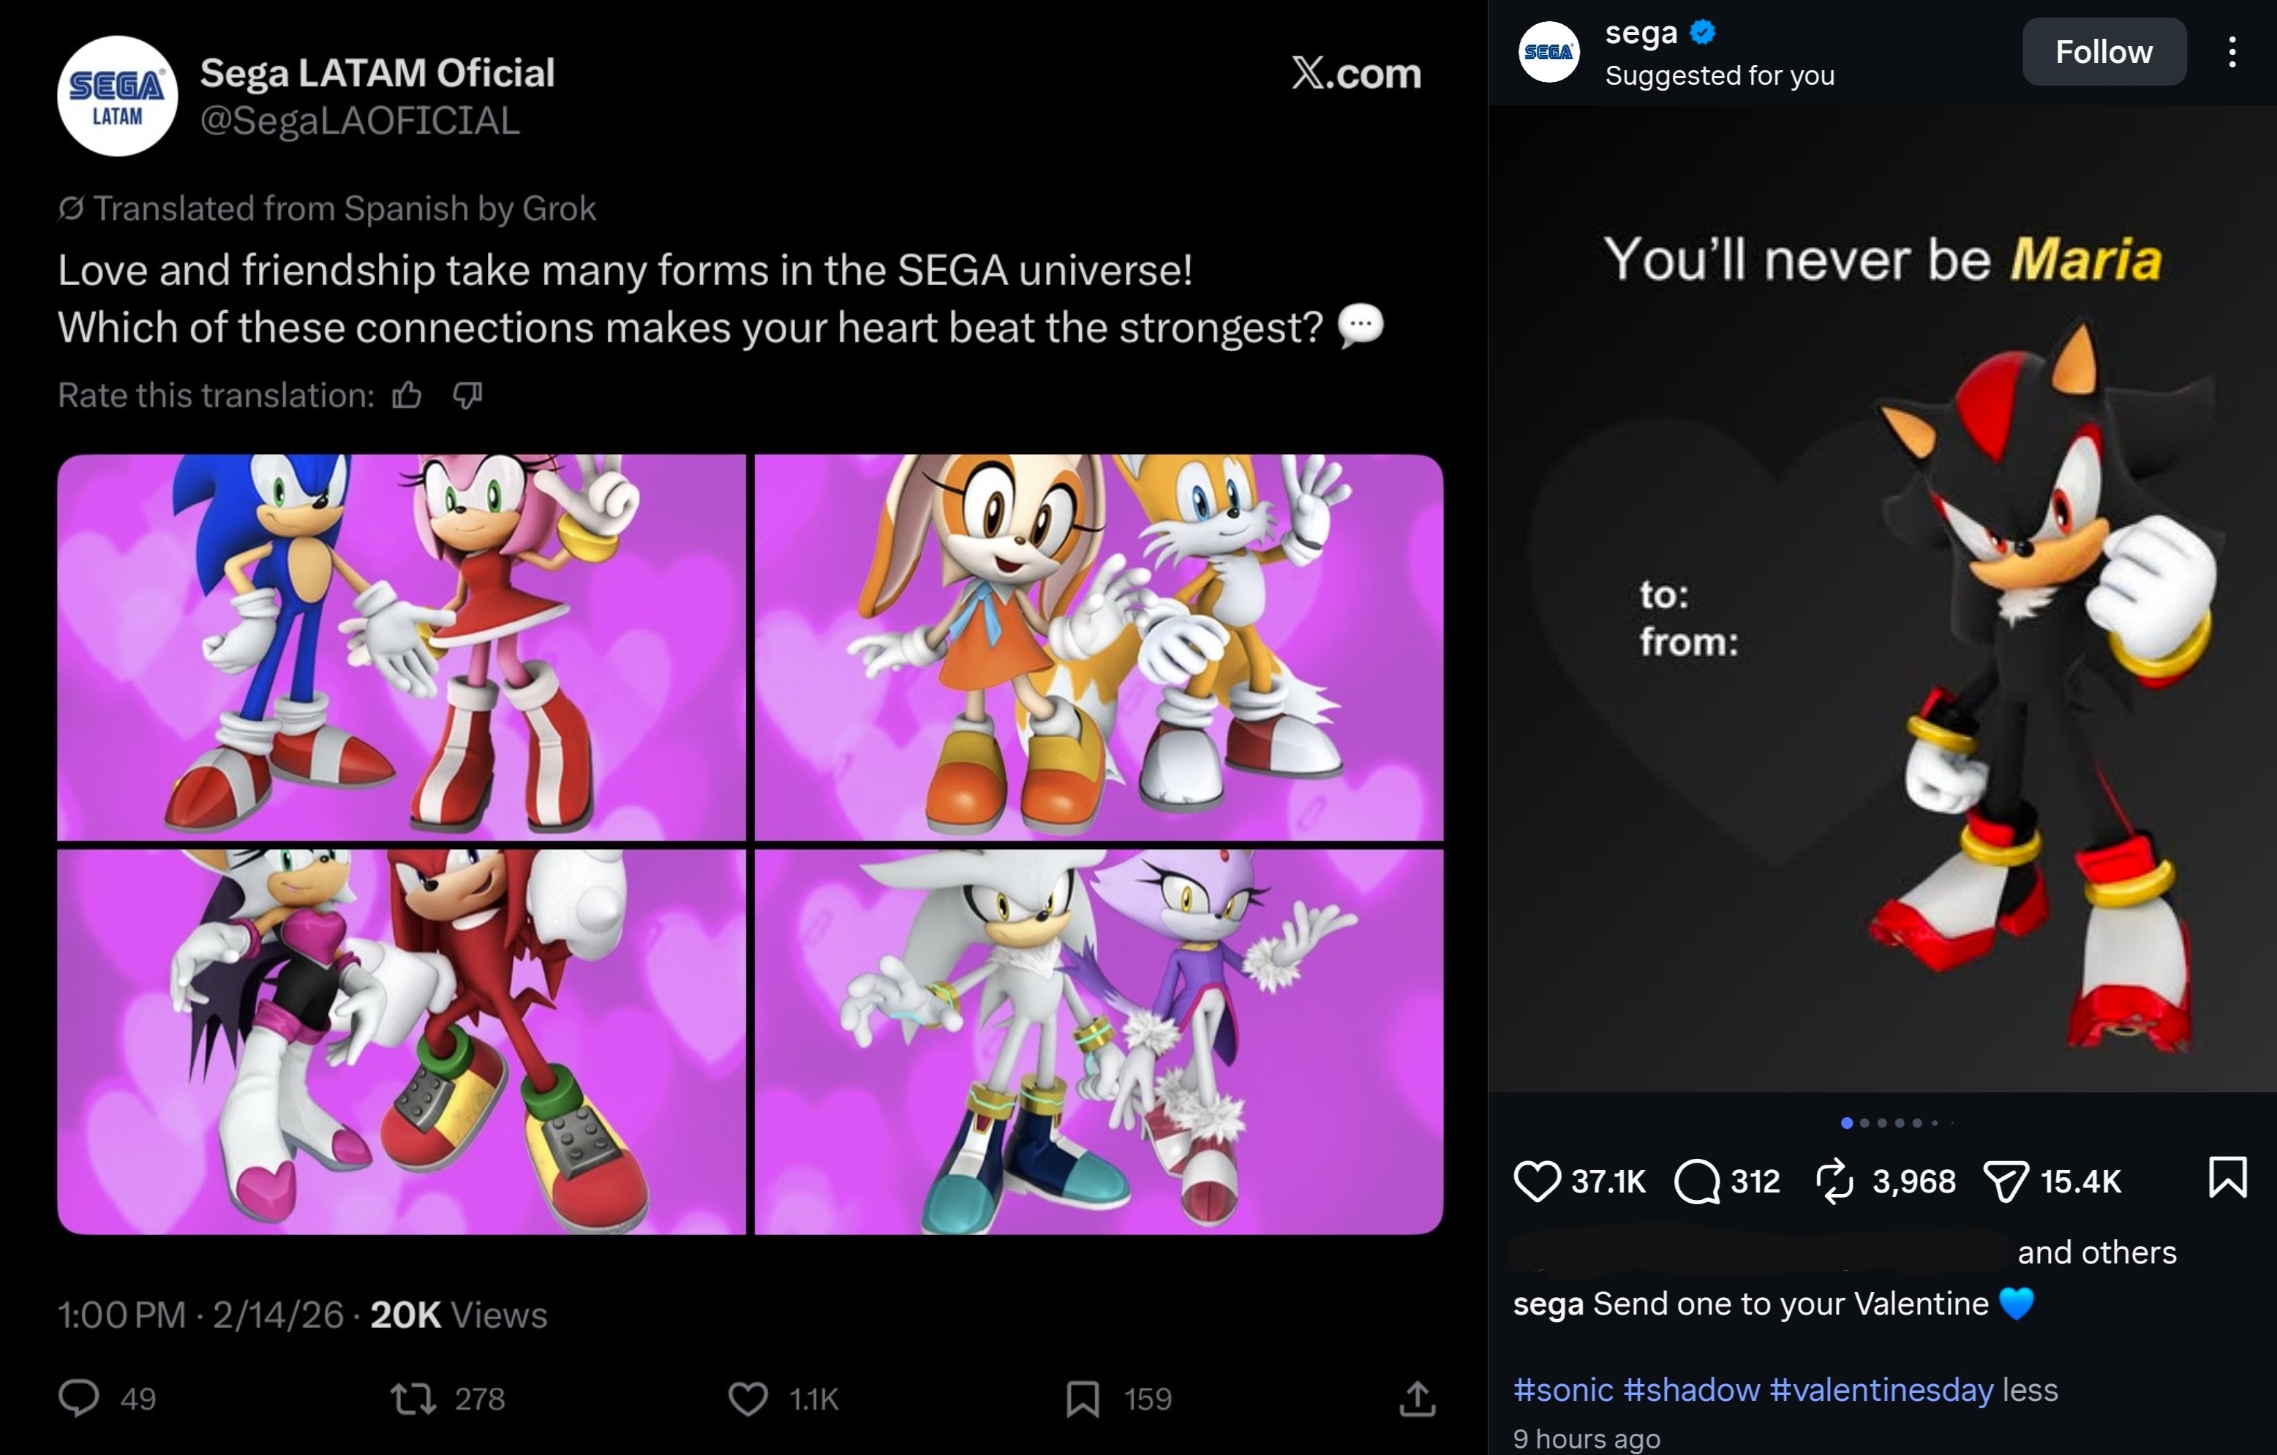Thumbs down the Grok translation
This screenshot has height=1455, width=2277.
pos(467,395)
